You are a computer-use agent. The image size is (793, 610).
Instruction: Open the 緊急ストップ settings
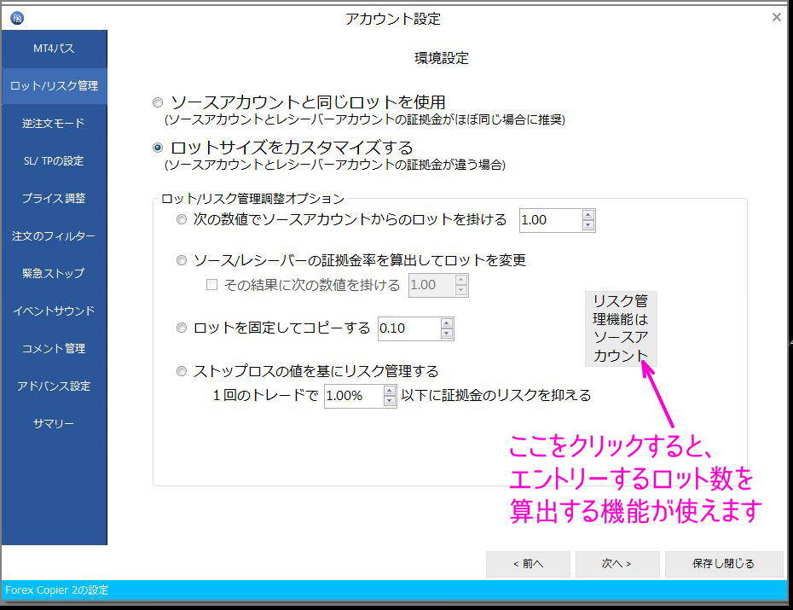pos(53,273)
